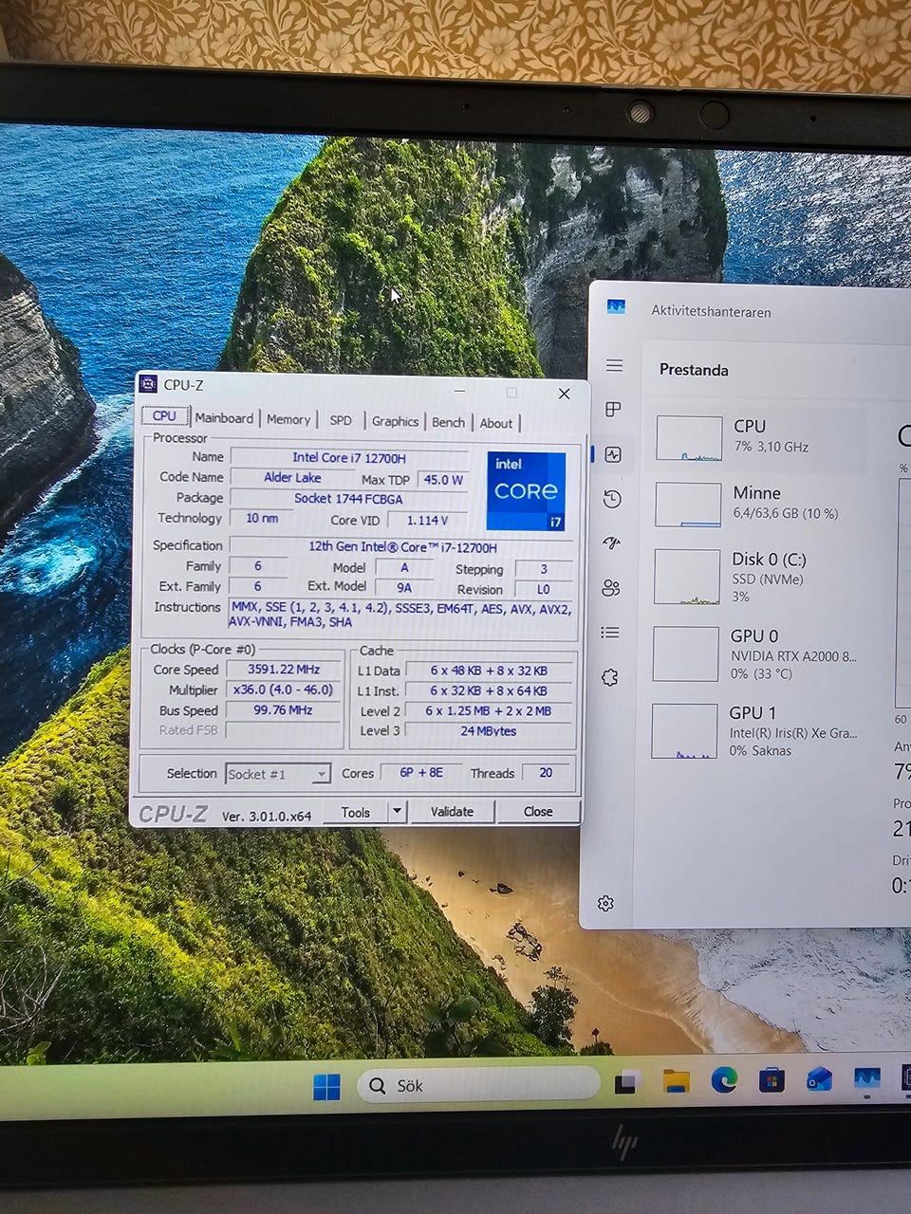The image size is (911, 1214).
Task: Switch to the Bench tab
Action: coord(448,422)
